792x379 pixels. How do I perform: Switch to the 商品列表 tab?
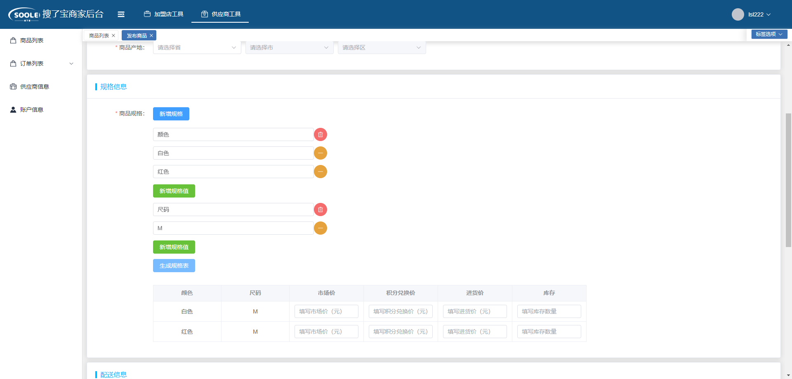click(x=99, y=35)
